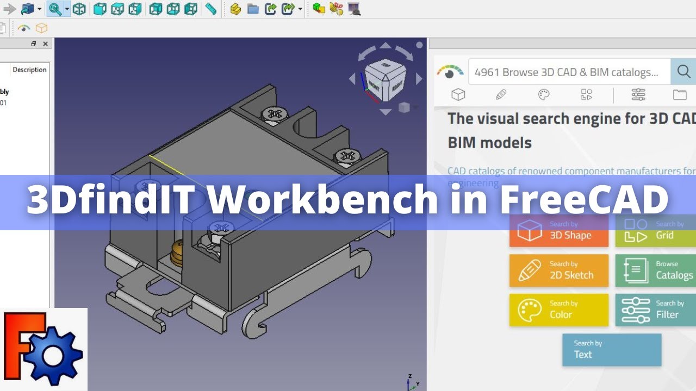Select the measure distance ruler tool
This screenshot has height=391, width=696.
[211, 9]
